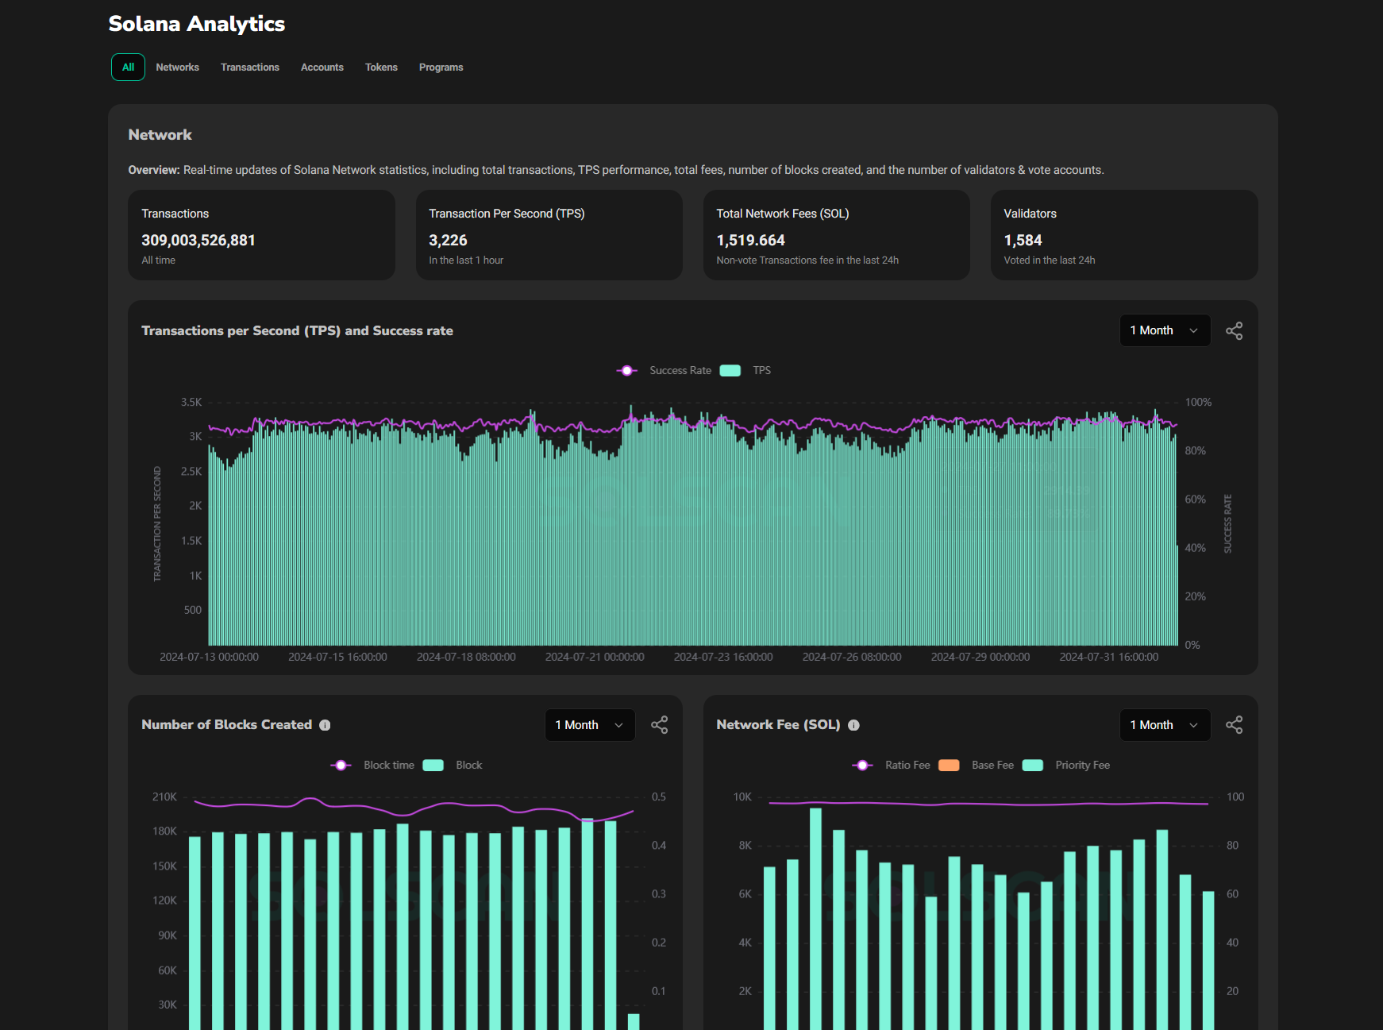Share the TPS and Success rate chart
Image resolution: width=1383 pixels, height=1030 pixels.
[x=1234, y=330]
